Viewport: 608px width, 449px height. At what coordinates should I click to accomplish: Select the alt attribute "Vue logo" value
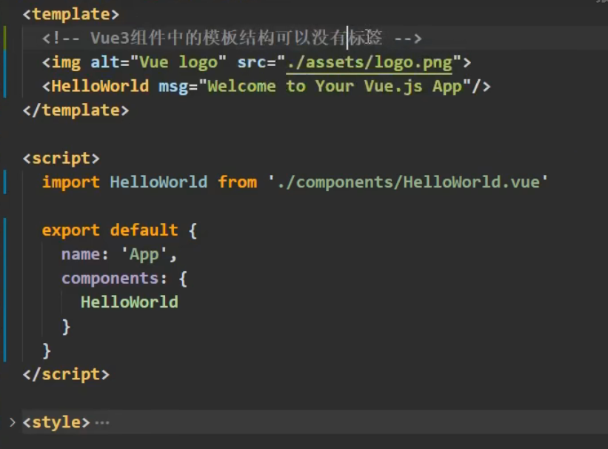178,62
